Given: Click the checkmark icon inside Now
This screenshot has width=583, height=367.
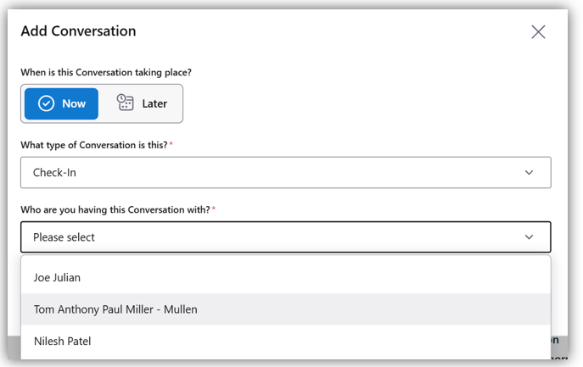Looking at the screenshot, I should point(47,103).
